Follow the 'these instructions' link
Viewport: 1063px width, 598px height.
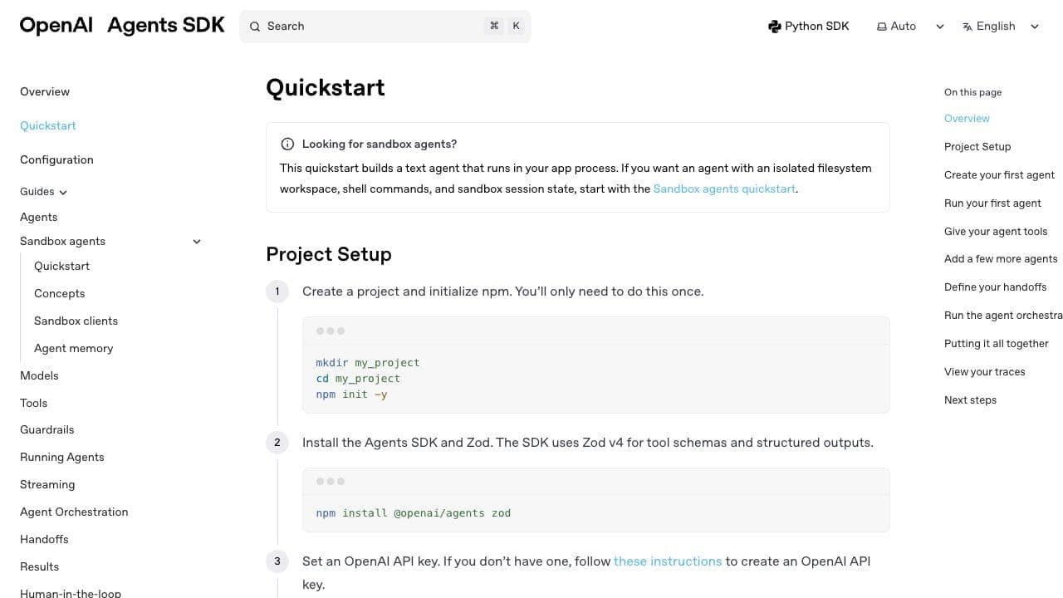point(668,561)
